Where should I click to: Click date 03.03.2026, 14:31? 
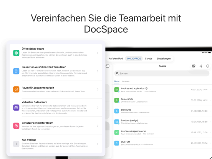(199, 100)
